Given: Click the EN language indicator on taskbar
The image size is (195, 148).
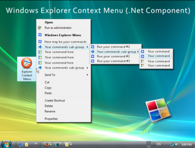Looking at the screenshot, I should (x=159, y=144).
